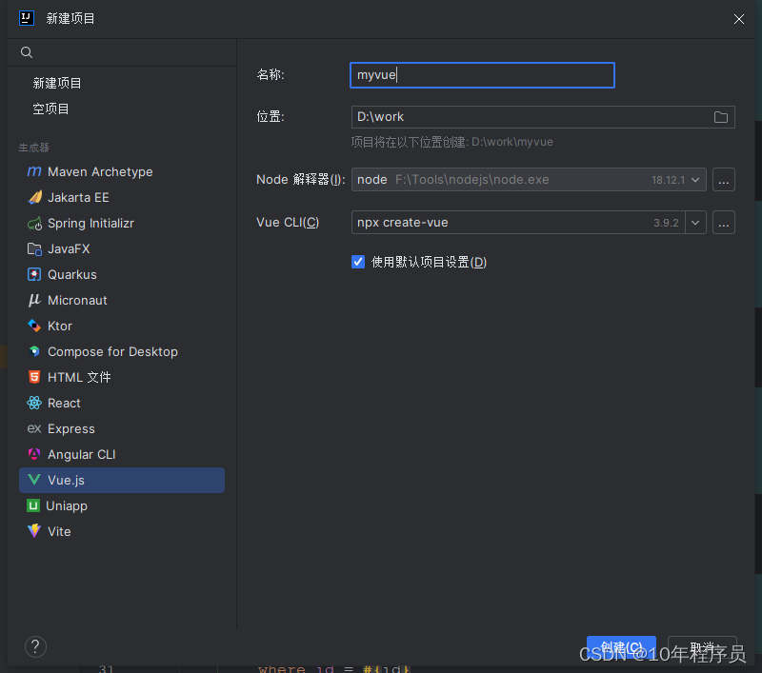The height and width of the screenshot is (673, 762).
Task: Select JavaFX in generator list
Action: (x=122, y=249)
